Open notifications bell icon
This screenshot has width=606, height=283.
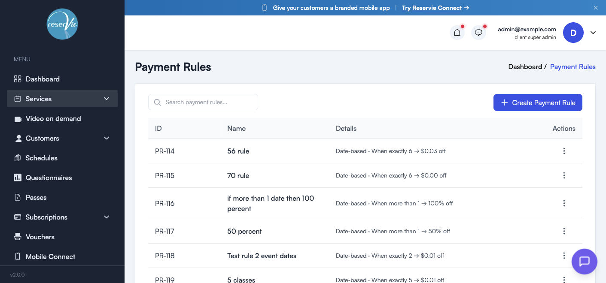coord(457,33)
